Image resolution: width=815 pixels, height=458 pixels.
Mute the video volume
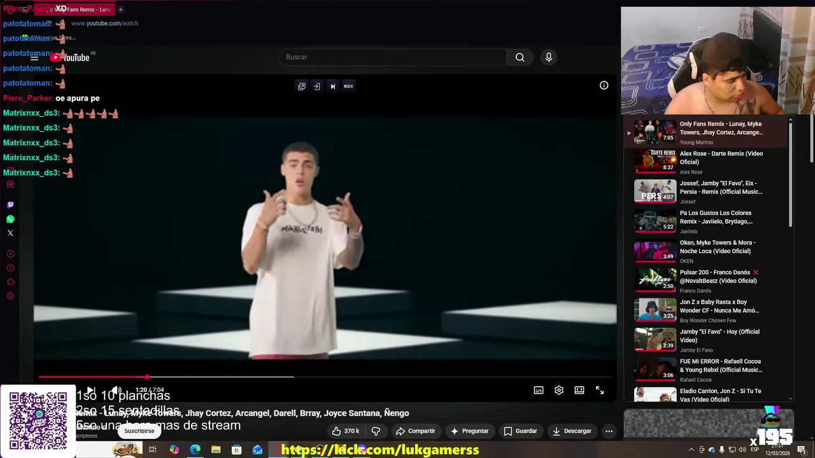(117, 390)
